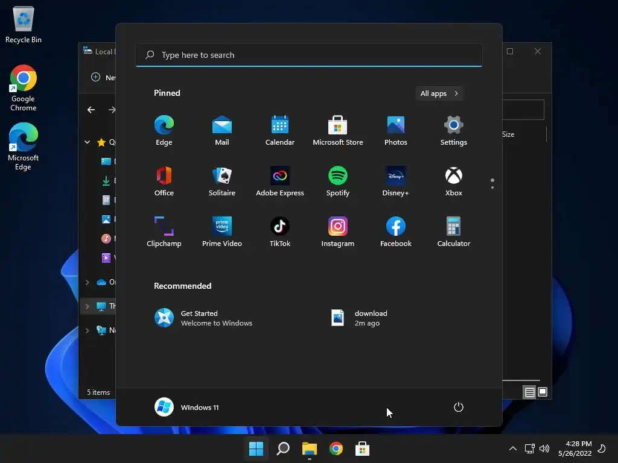Show hidden system tray icons

click(x=513, y=449)
